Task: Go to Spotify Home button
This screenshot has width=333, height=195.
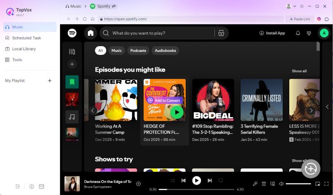Action: click(91, 33)
